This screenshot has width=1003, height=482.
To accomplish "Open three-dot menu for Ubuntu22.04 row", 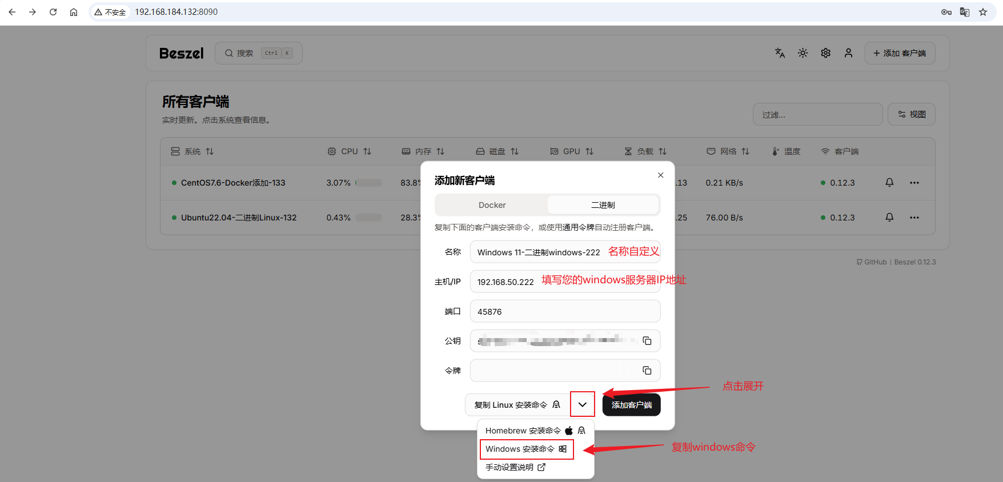I will pyautogui.click(x=914, y=218).
